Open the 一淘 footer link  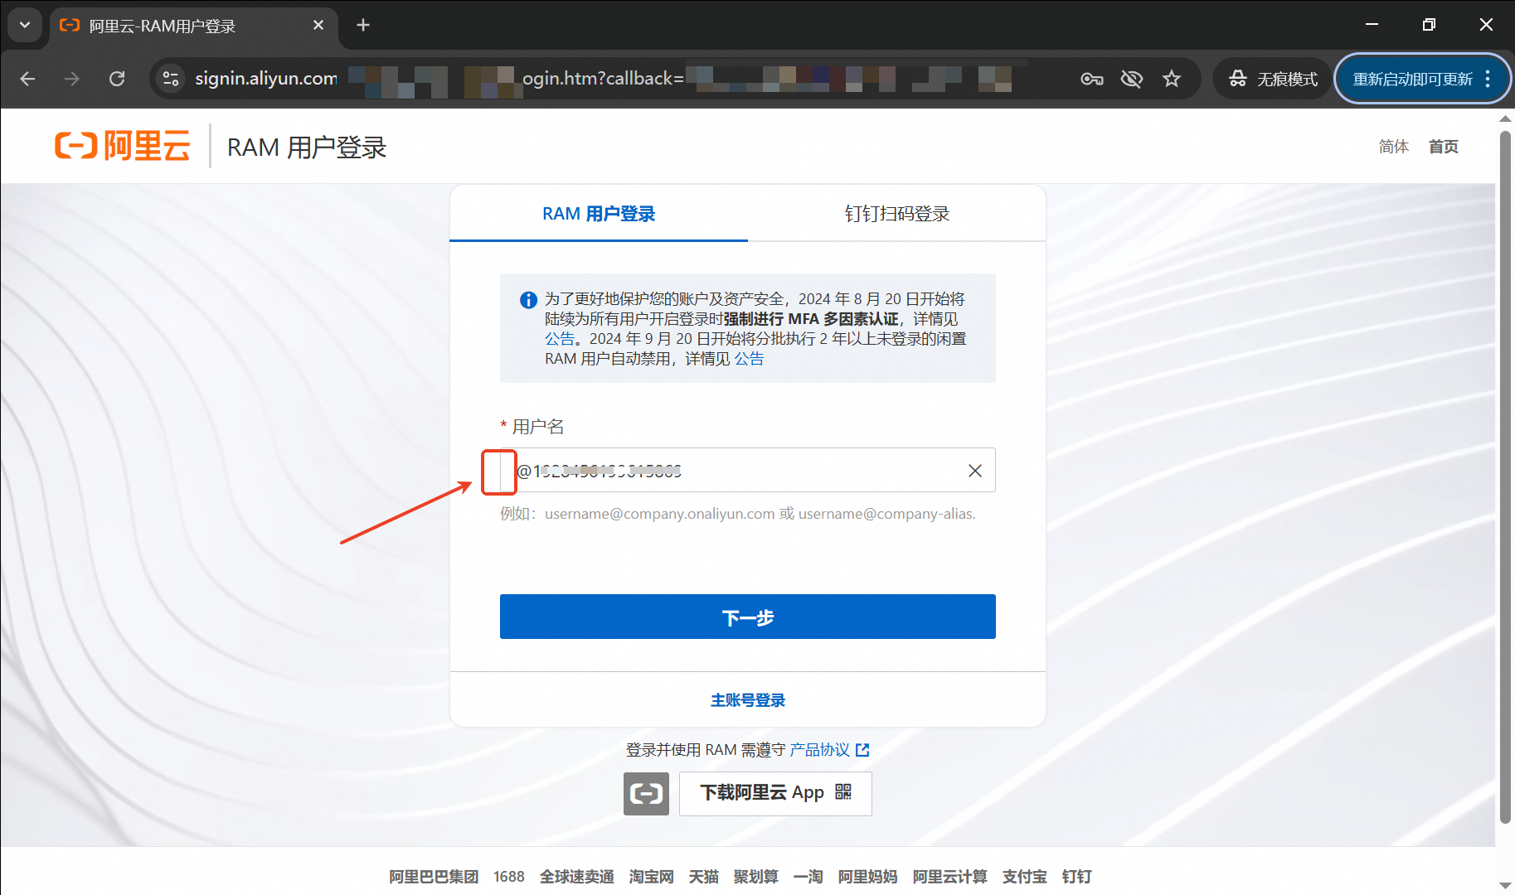[x=808, y=877]
